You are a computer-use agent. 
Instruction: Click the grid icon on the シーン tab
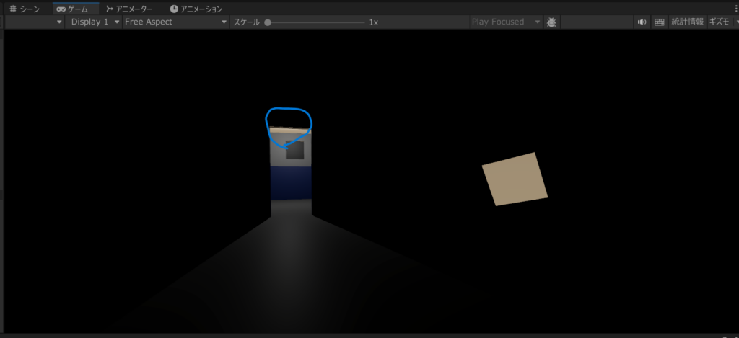12,9
